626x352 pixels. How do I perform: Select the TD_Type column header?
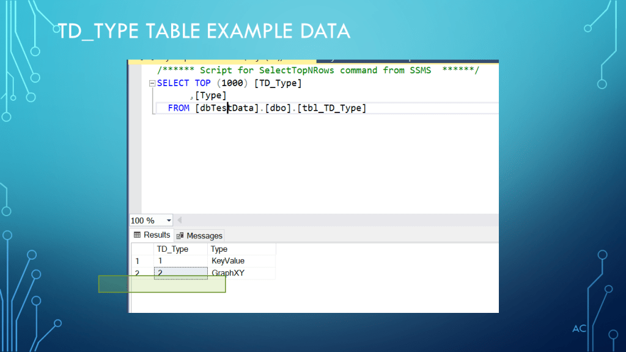pyautogui.click(x=172, y=249)
